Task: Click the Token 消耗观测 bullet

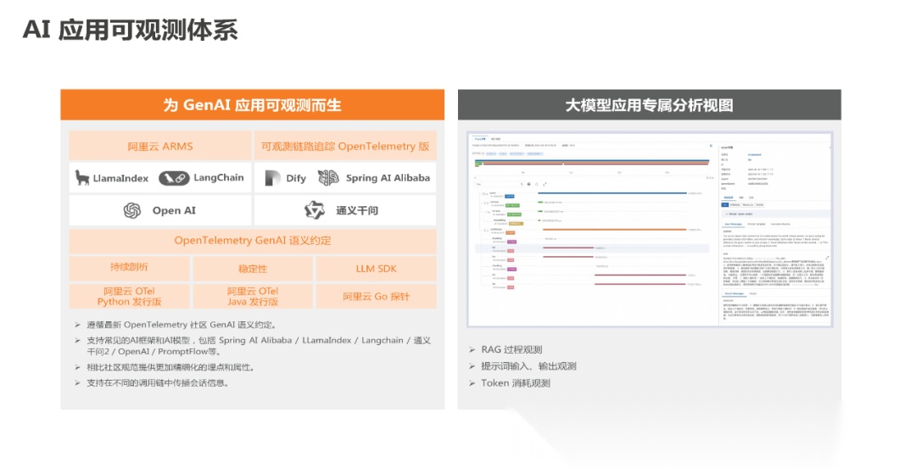Action: pyautogui.click(x=516, y=383)
